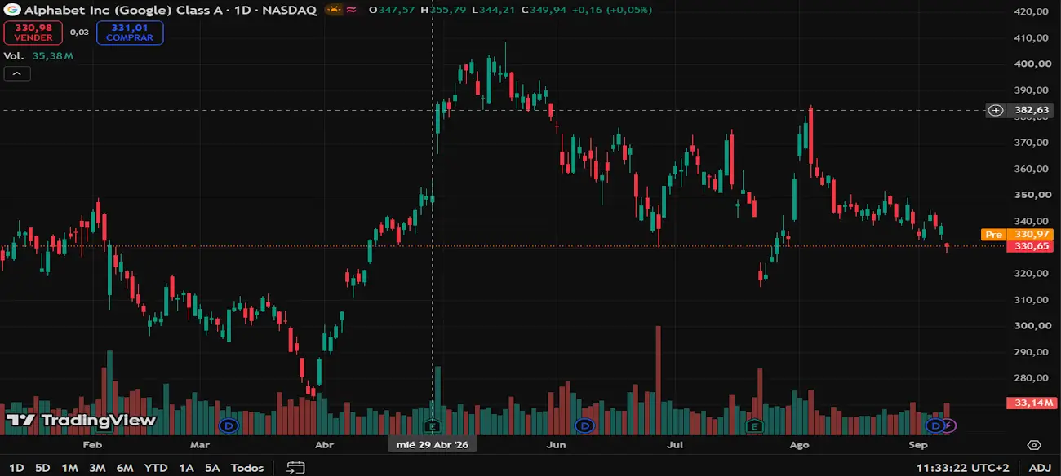Select the 1D time range
Screen dimensions: 1061x476
(x=16, y=468)
